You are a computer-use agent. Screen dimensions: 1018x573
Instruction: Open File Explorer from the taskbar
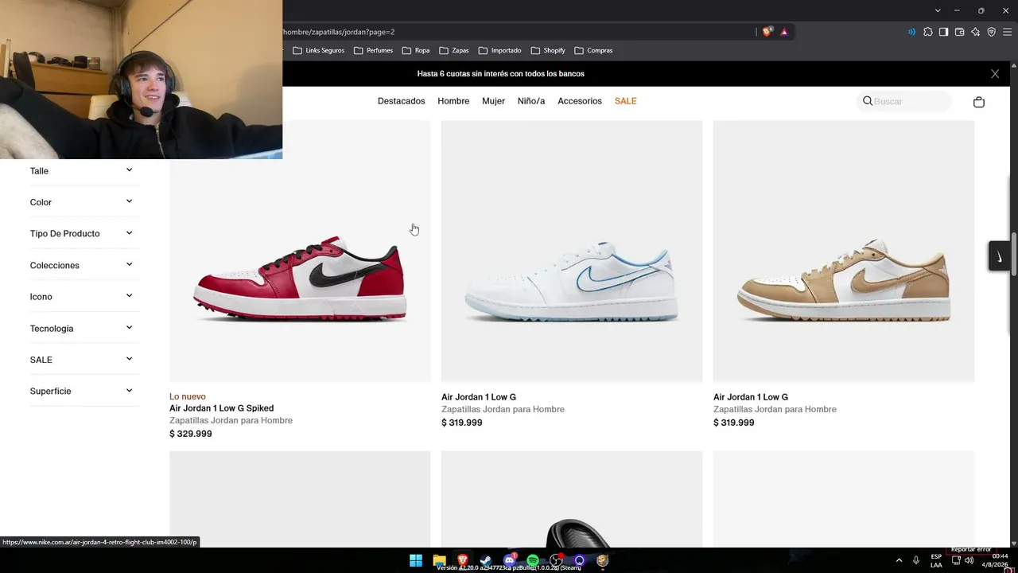click(439, 560)
